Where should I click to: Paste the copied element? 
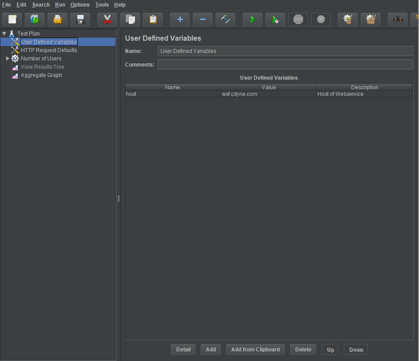[153, 19]
